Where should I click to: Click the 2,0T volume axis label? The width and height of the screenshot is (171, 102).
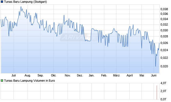163,91
